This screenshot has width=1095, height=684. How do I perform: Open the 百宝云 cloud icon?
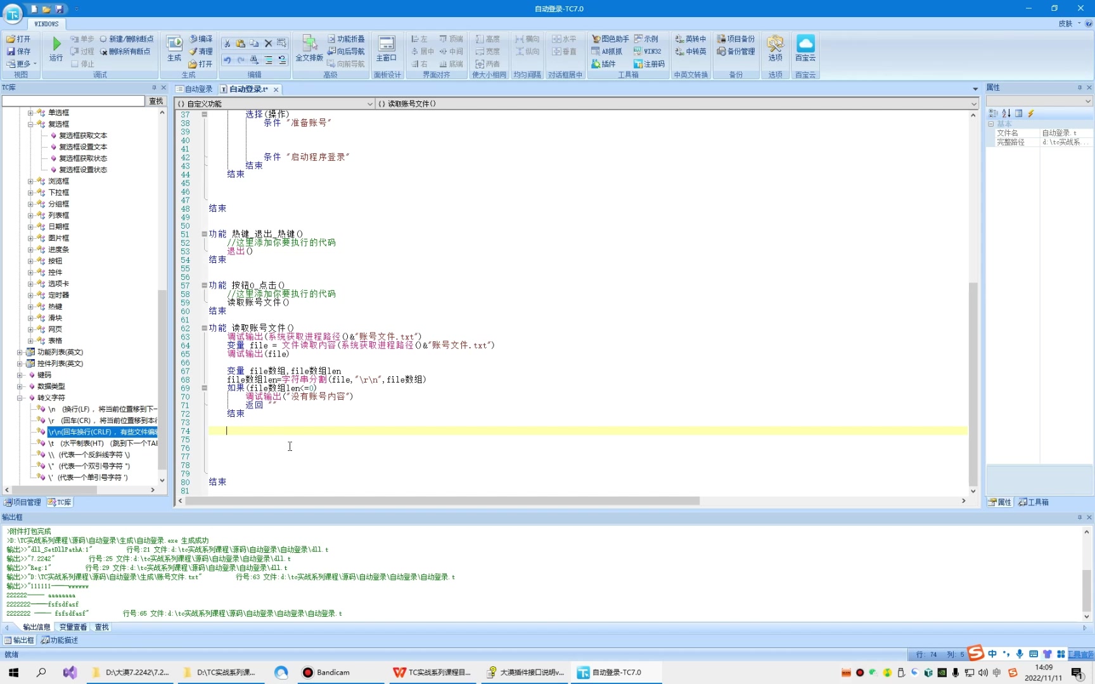[x=805, y=44]
